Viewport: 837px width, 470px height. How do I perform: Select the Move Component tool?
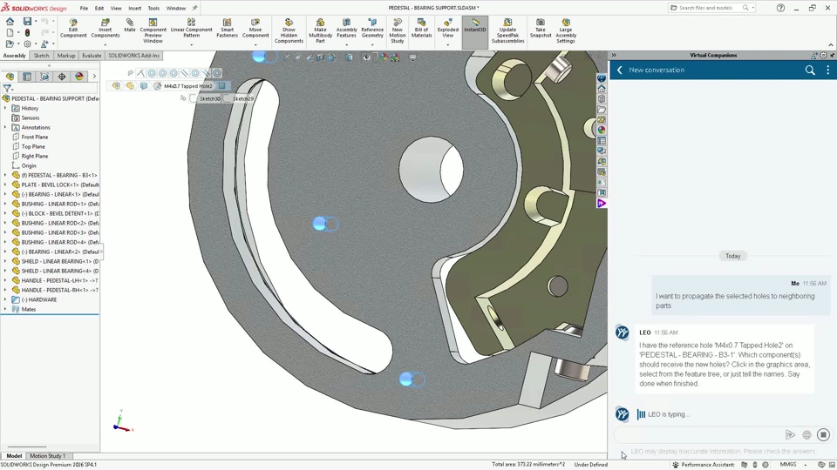pos(255,28)
